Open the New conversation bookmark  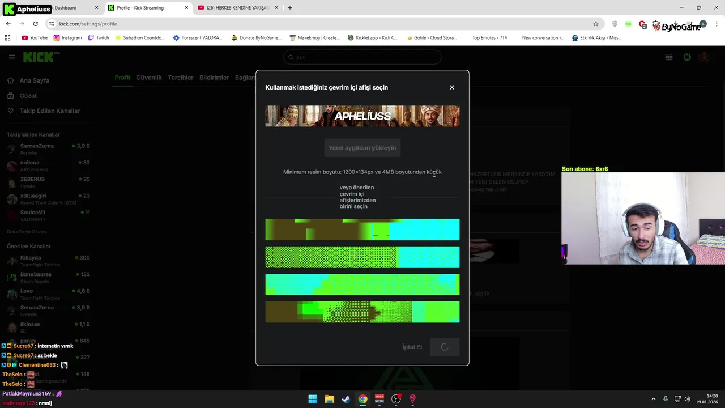(543, 38)
